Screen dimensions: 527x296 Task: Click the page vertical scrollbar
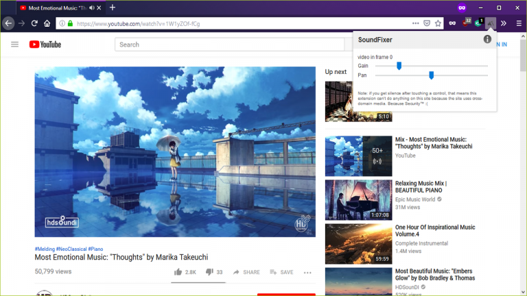[x=524, y=56]
